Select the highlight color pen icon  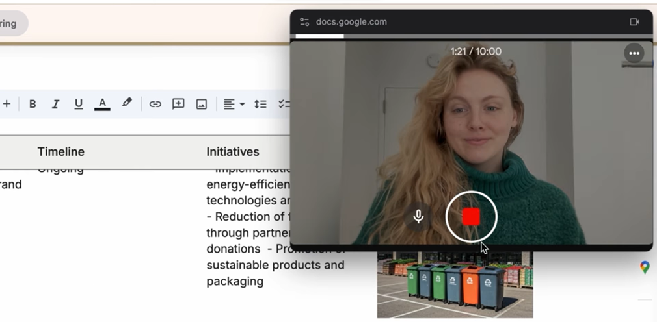pyautogui.click(x=127, y=103)
